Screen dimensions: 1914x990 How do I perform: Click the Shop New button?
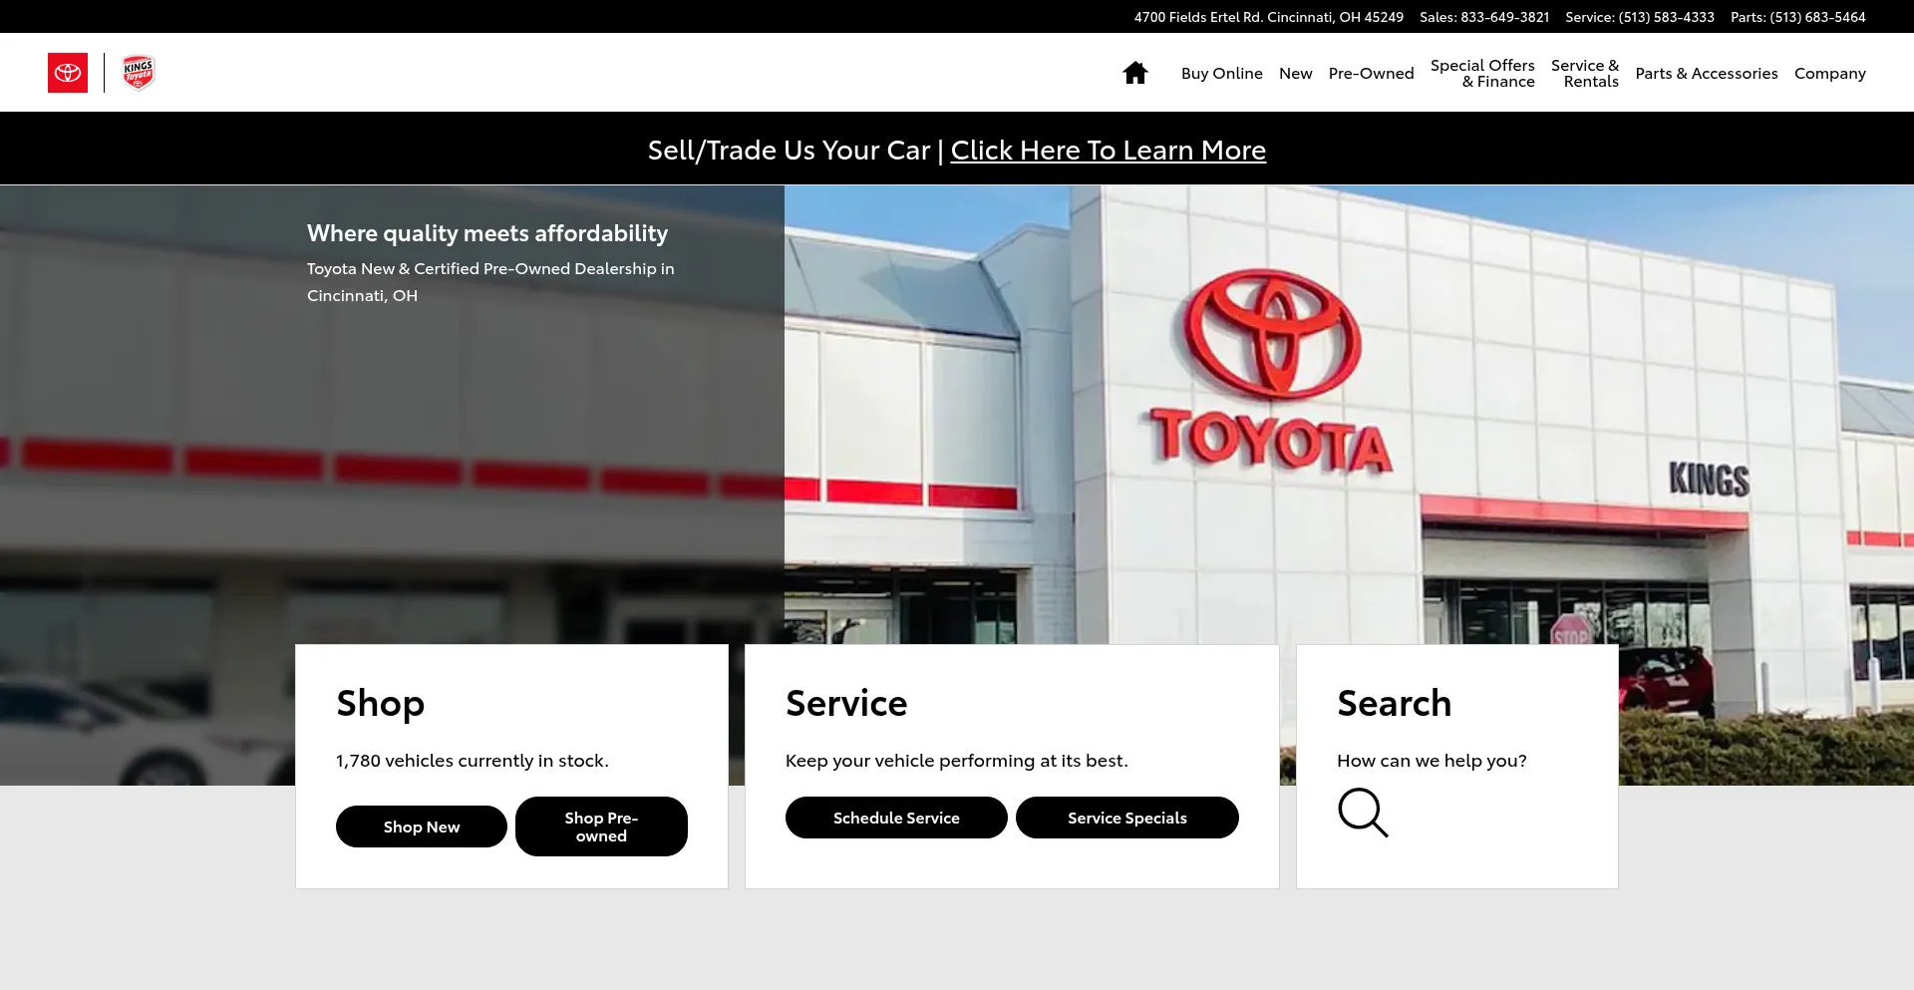tap(422, 826)
